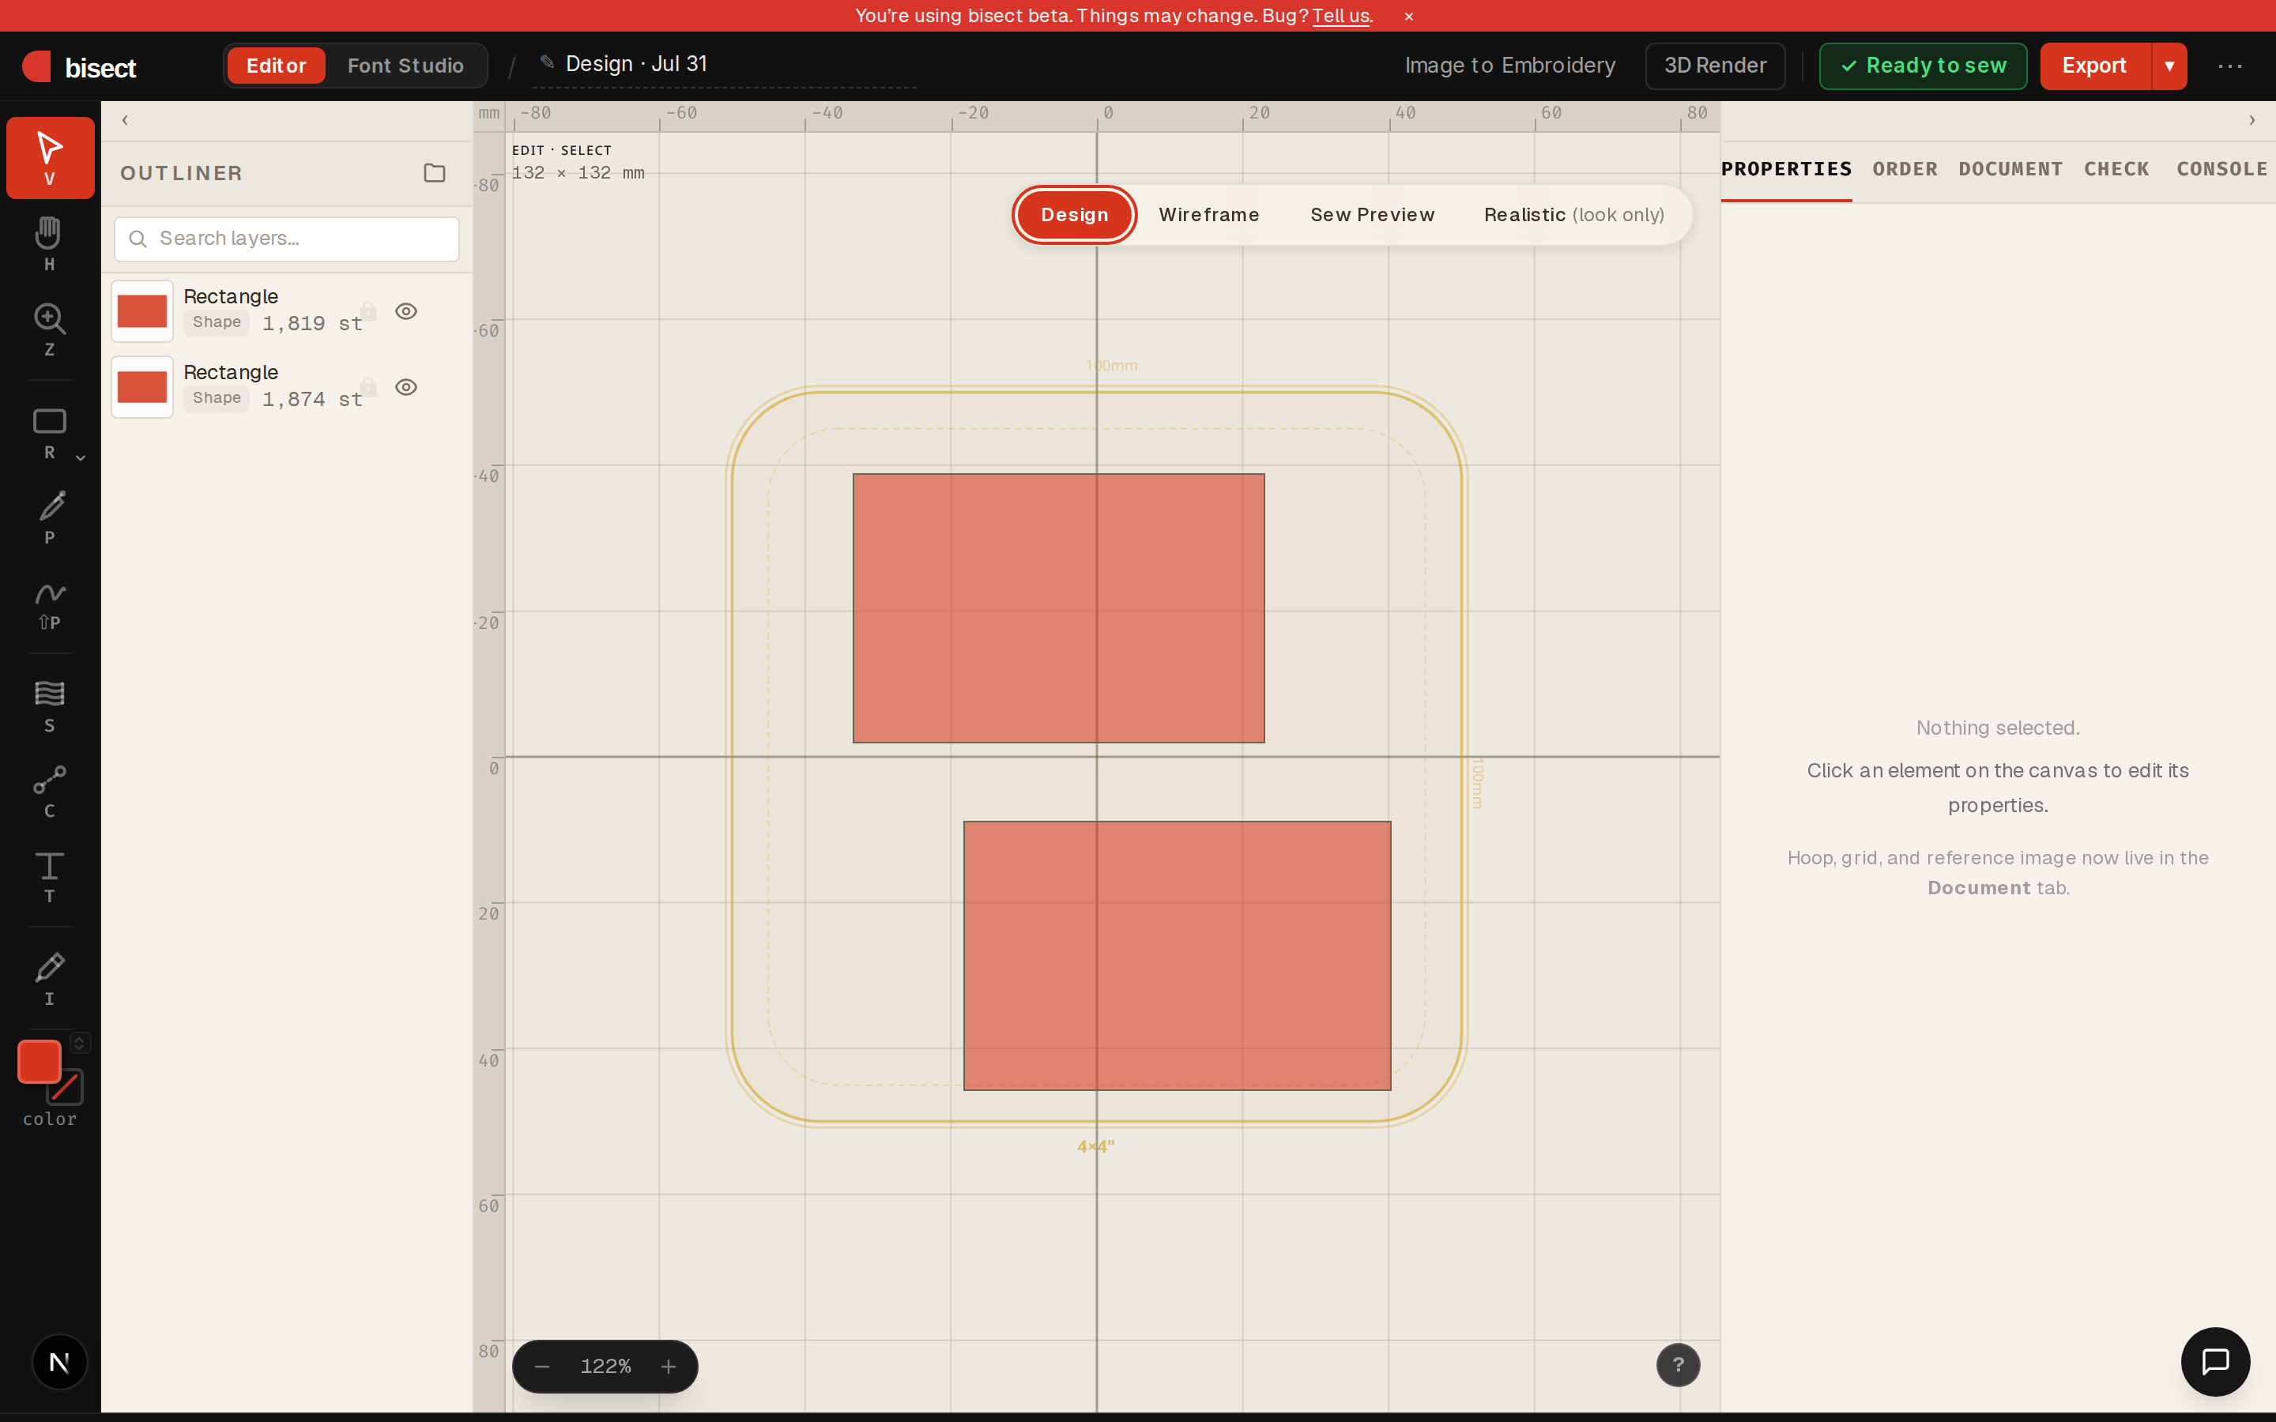Viewport: 2276px width, 1422px height.
Task: Click the 1,819 st Rectangle layer thumbnail
Action: (x=142, y=311)
